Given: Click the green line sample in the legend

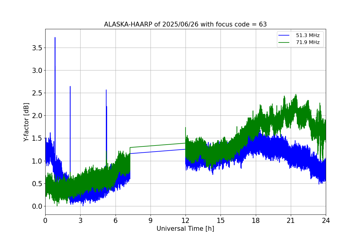Looking at the screenshot, I should pos(284,42).
